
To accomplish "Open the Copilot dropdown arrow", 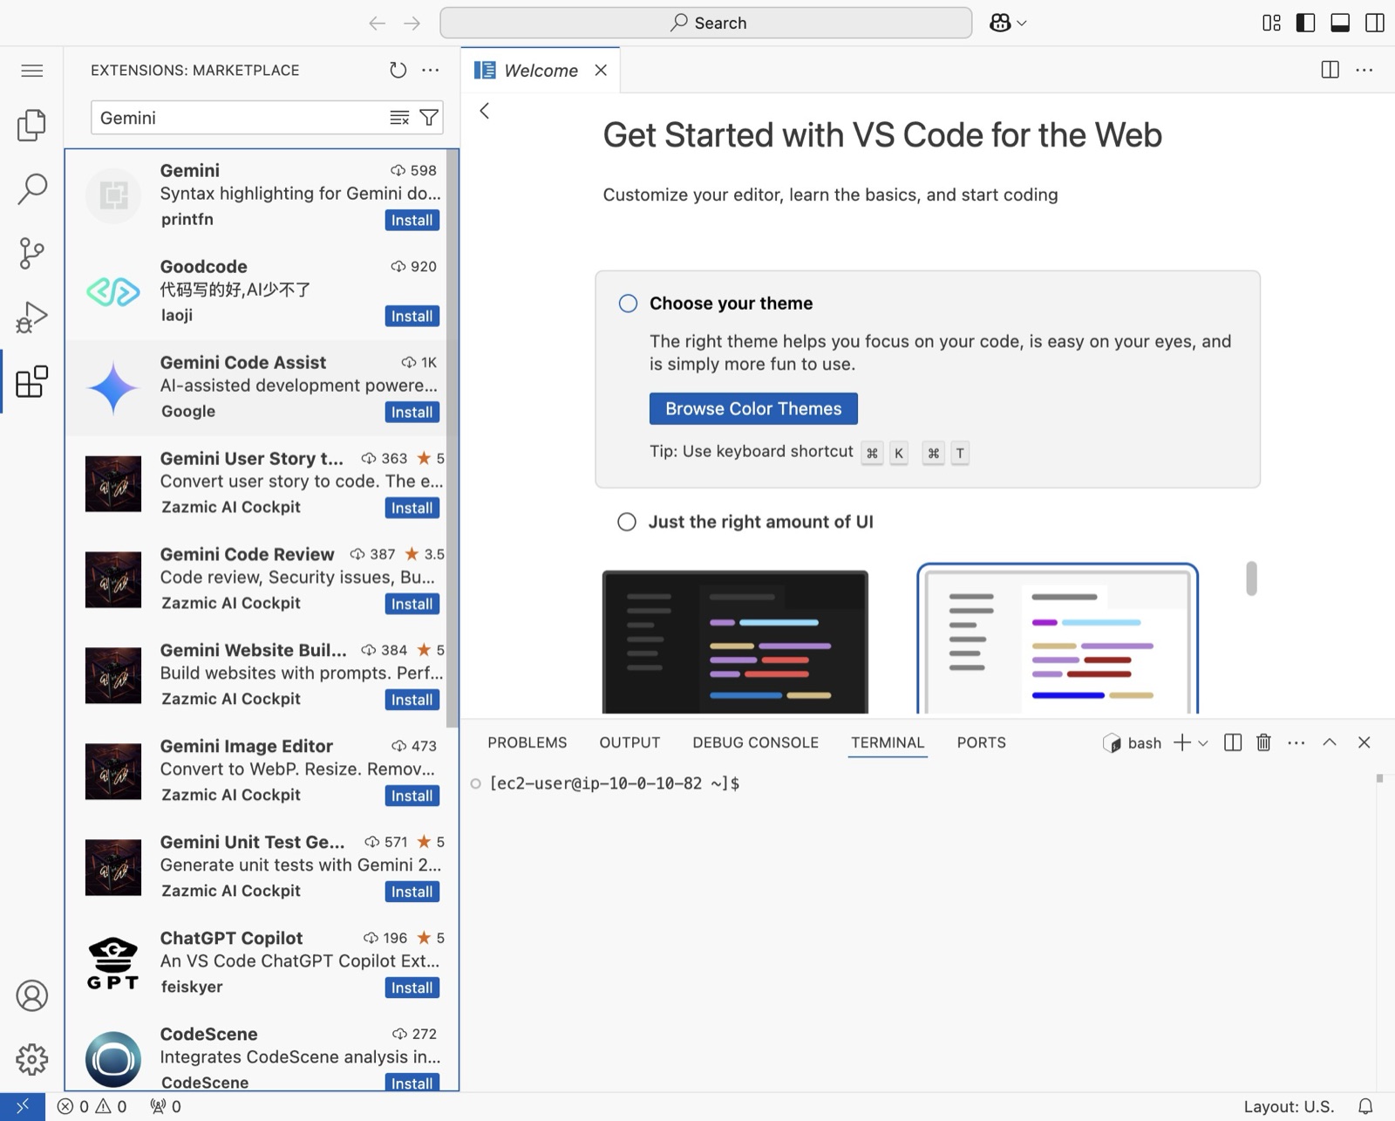I will coord(1022,24).
